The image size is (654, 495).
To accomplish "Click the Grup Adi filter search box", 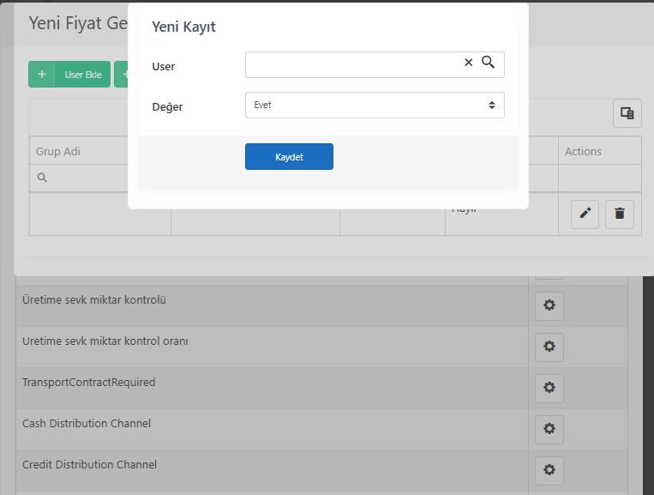I will [x=79, y=178].
